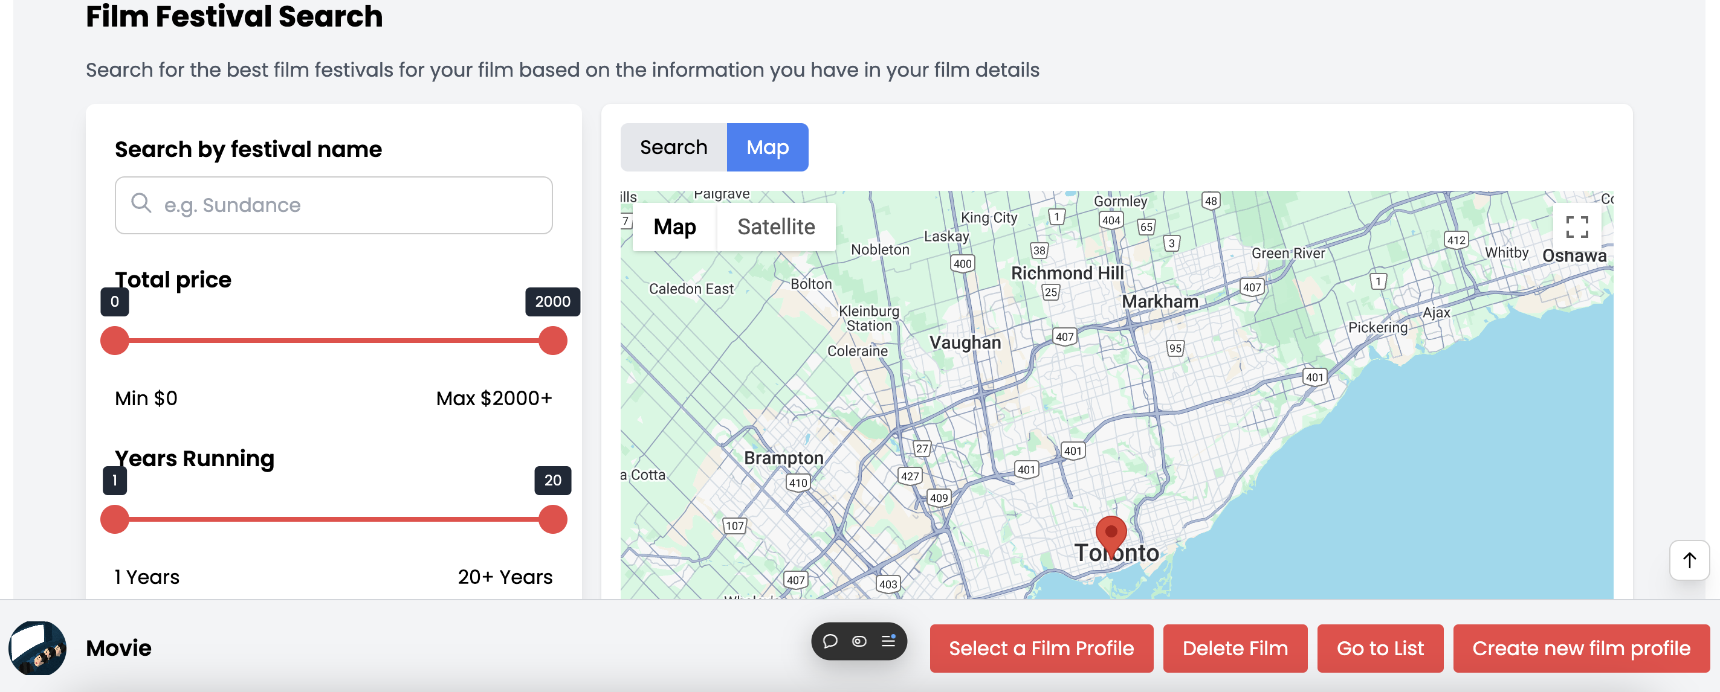Open Go to List

tap(1380, 648)
